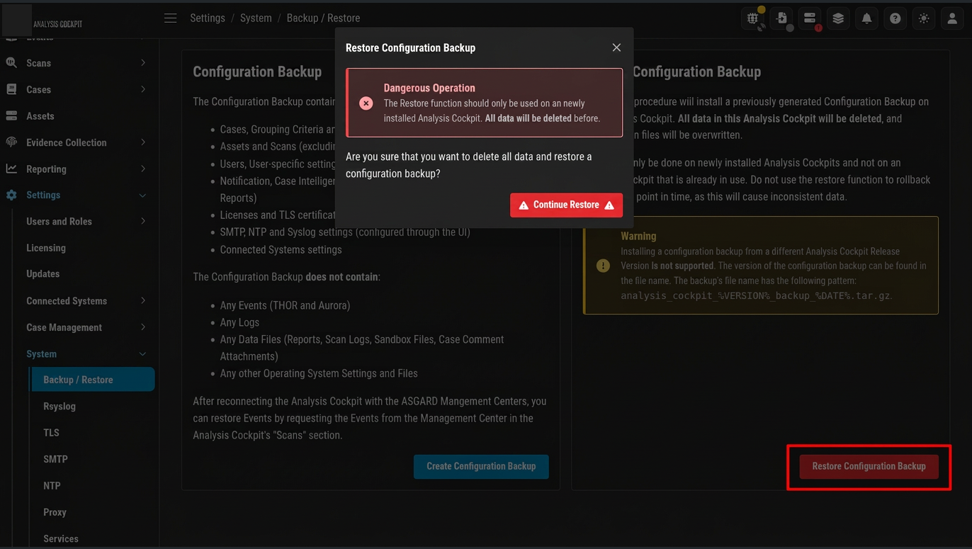Open the server icon with red badge
Image resolution: width=972 pixels, height=549 pixels.
tap(810, 18)
